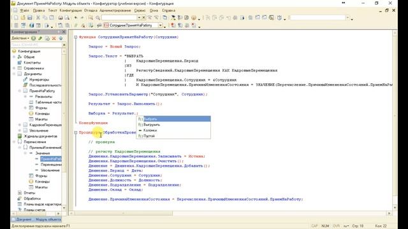Image resolution: width=408 pixels, height=229 pixels.
Task: Select Табличные части tree item
Action: click(x=48, y=102)
